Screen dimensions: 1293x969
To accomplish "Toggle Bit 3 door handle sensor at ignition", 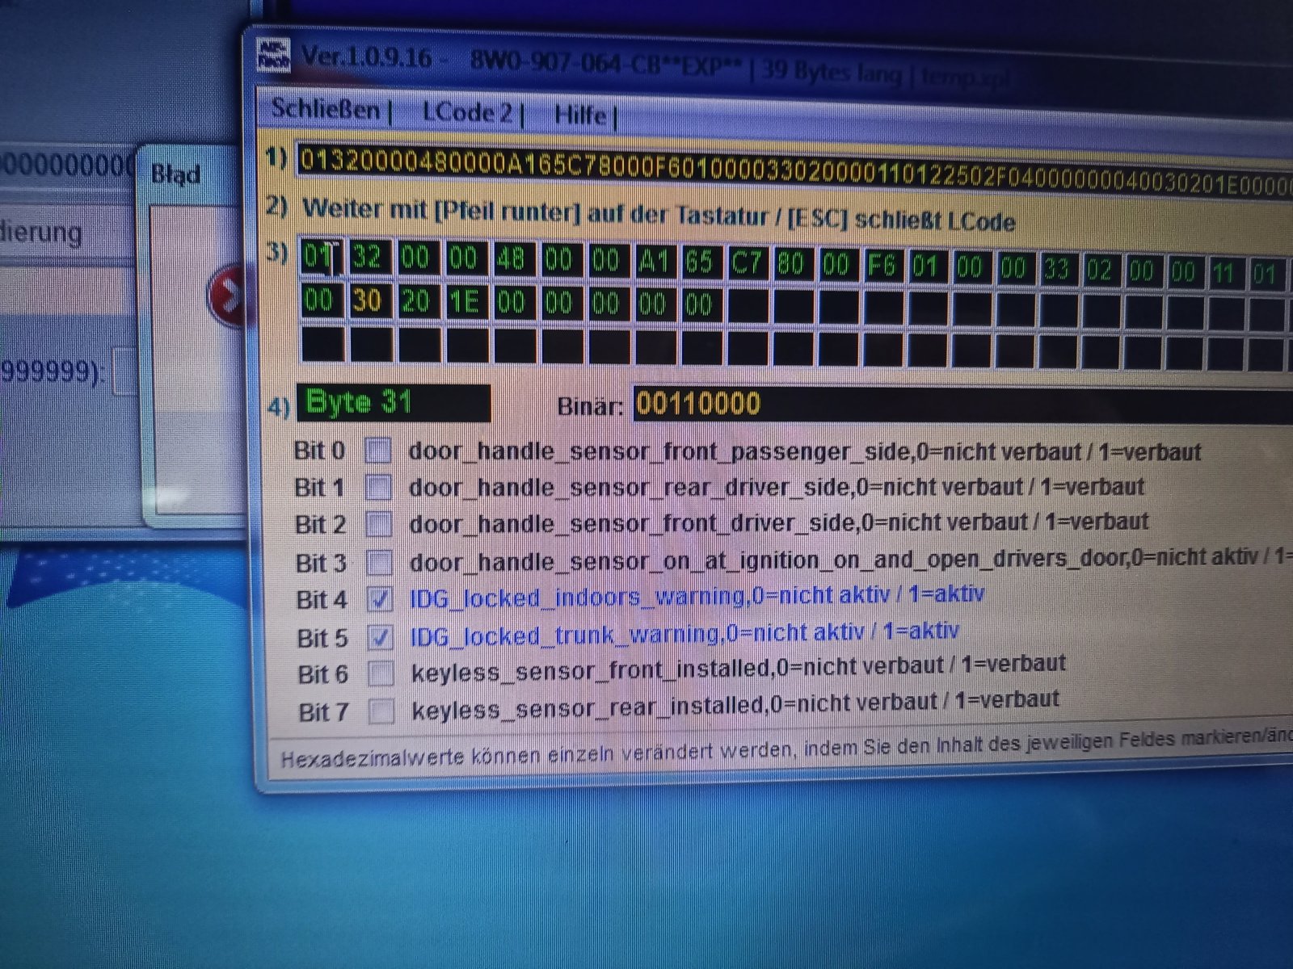I will pos(379,562).
